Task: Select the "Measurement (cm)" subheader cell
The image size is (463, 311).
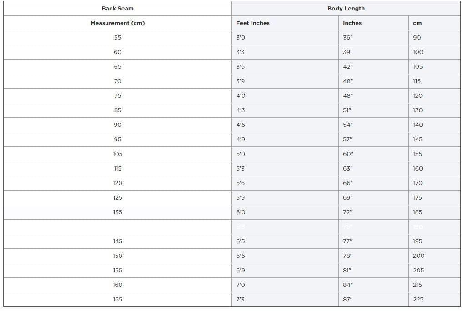Action: [x=117, y=23]
